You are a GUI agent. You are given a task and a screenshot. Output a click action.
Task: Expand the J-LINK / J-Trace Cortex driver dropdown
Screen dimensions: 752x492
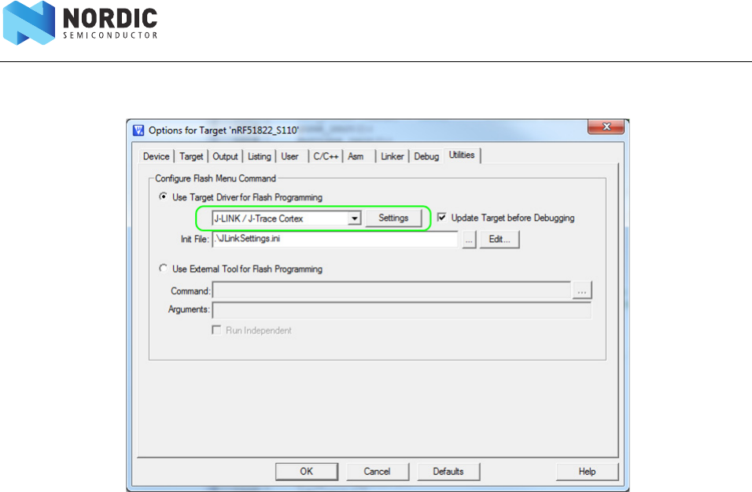click(x=355, y=218)
